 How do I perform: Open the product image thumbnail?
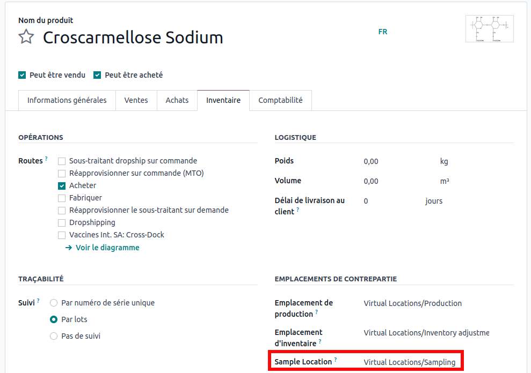point(489,29)
